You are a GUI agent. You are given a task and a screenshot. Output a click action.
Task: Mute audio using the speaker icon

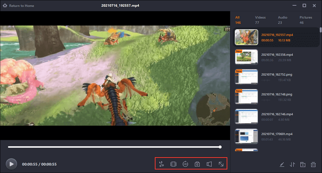209,164
